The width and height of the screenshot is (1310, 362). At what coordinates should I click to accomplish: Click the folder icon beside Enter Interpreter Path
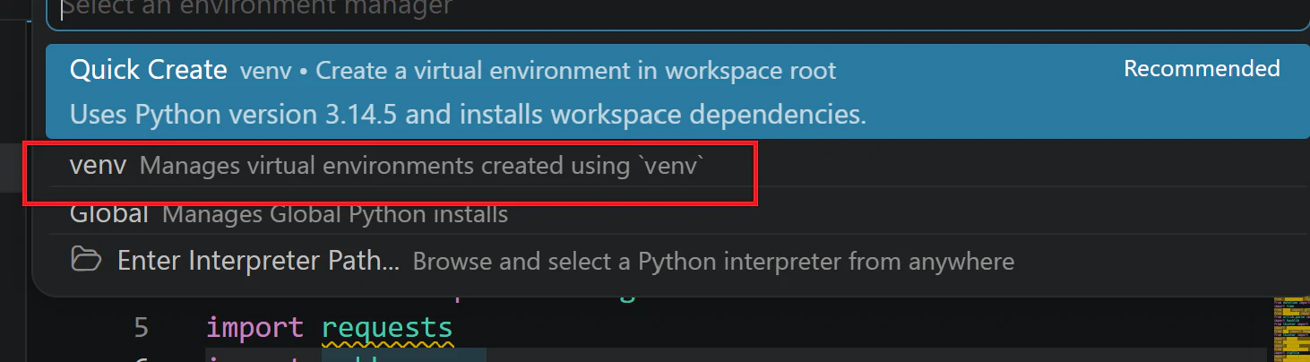pyautogui.click(x=86, y=261)
